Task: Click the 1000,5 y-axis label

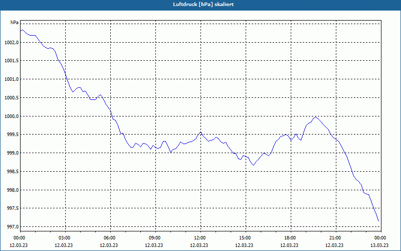Action: click(x=12, y=98)
